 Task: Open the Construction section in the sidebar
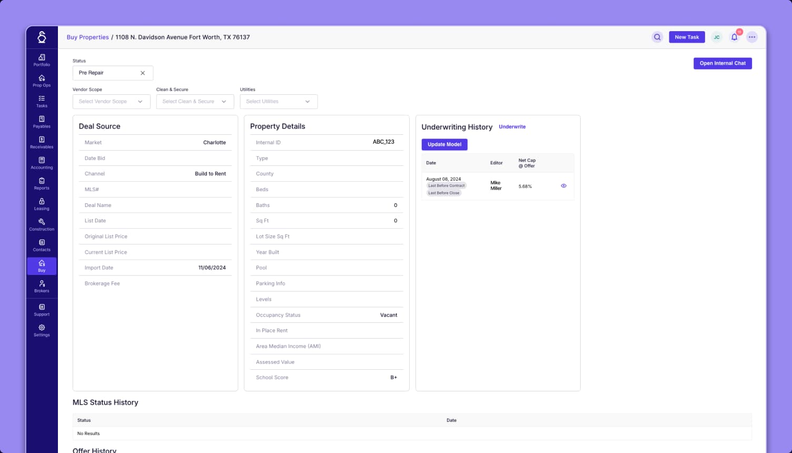(x=41, y=224)
